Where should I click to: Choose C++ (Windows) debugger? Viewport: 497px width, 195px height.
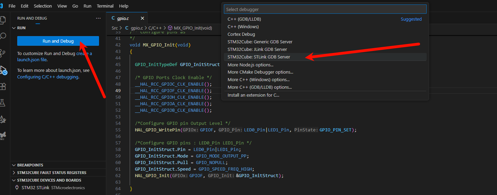click(325, 27)
